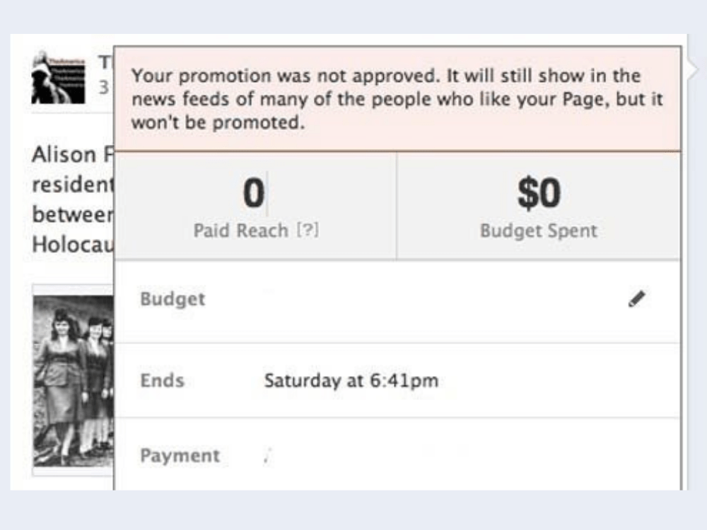Select the Budget label
Screen dimensions: 707x530
tap(173, 300)
